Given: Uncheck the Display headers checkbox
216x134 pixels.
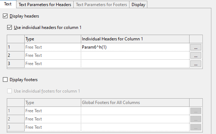Looking at the screenshot, I should point(5,16).
